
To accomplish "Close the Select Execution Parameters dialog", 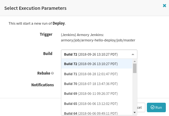I will point(164,6).
